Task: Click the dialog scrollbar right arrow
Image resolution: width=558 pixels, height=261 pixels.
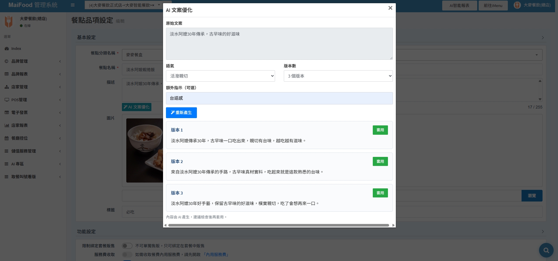Action: (393, 225)
